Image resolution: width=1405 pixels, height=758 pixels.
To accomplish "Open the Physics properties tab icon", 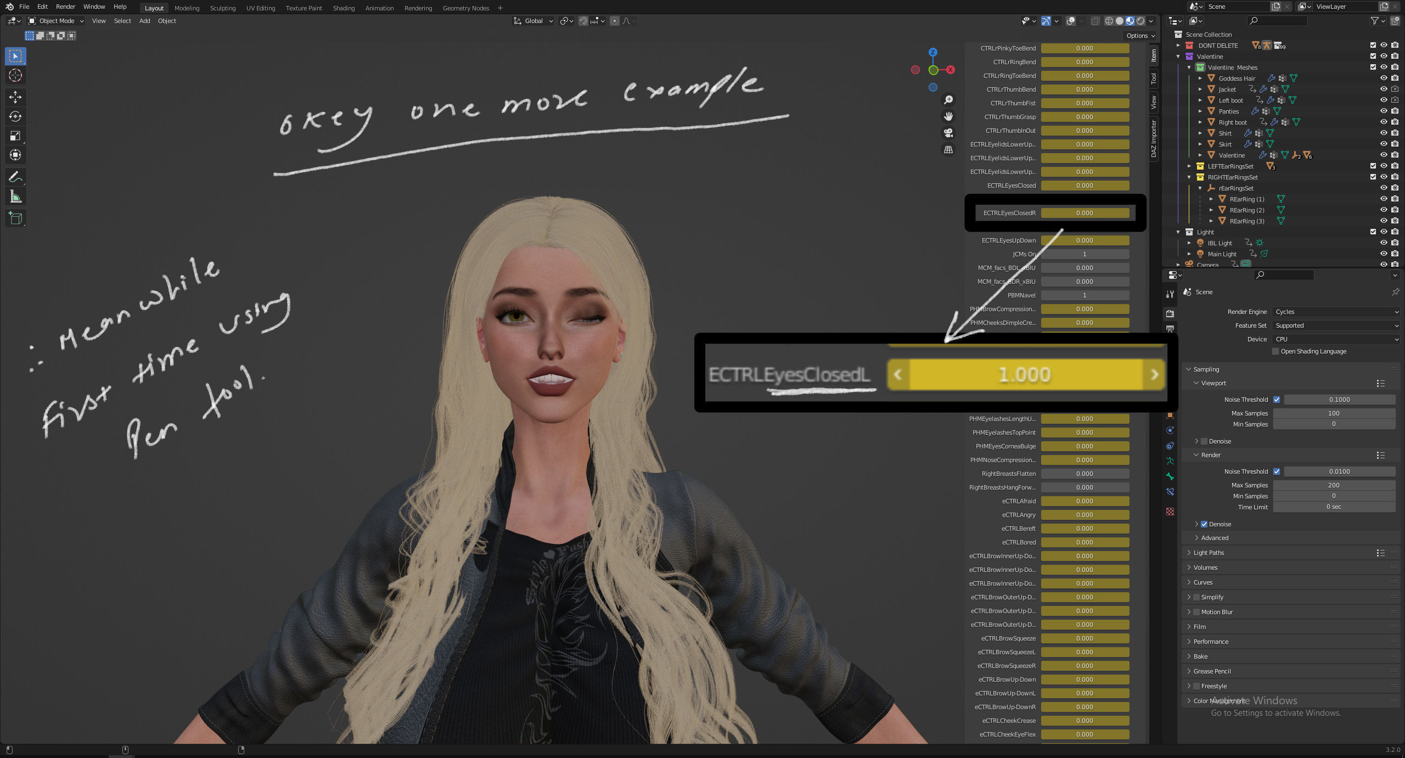I will [1170, 430].
